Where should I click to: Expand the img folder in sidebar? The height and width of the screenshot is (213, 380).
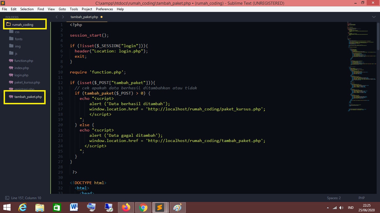coord(18,46)
